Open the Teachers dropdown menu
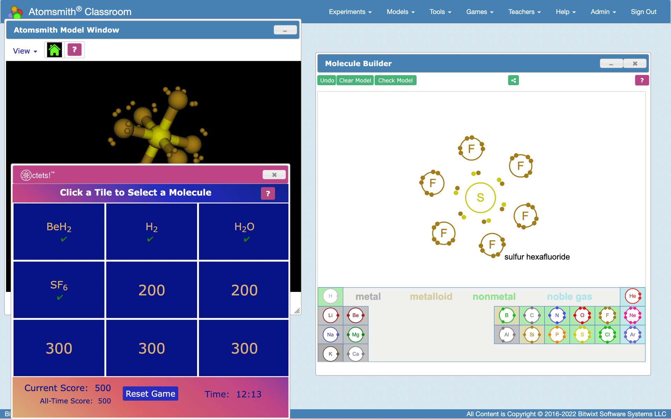 pyautogui.click(x=525, y=12)
